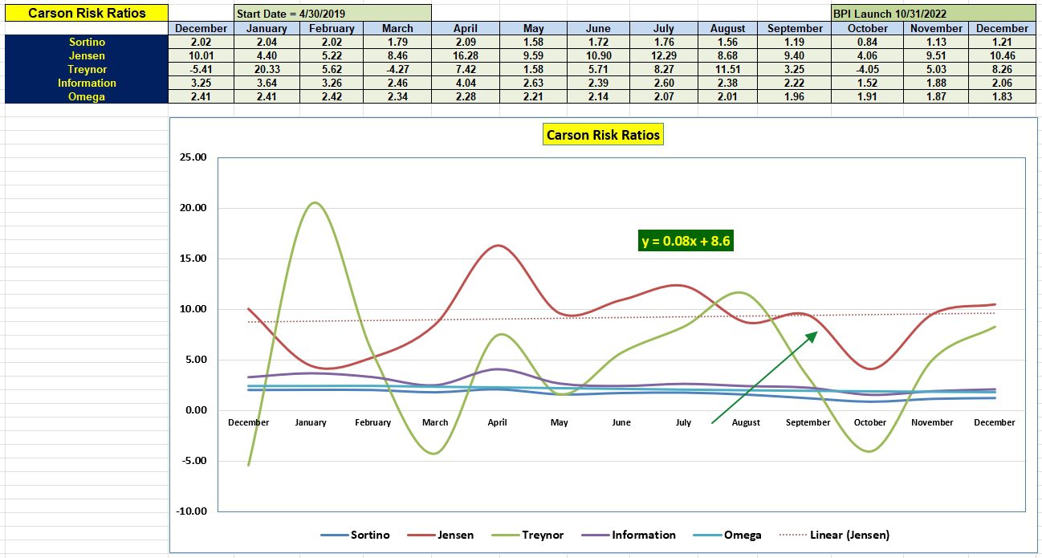Select the Jensen value 10.01 cell
The width and height of the screenshot is (1042, 558).
tap(201, 55)
